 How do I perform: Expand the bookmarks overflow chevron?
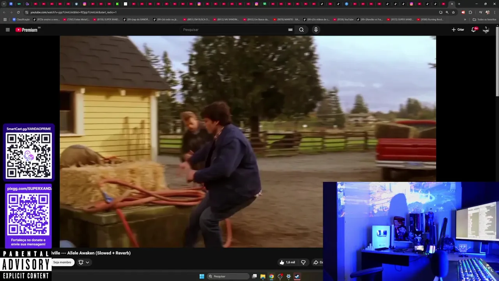465,20
